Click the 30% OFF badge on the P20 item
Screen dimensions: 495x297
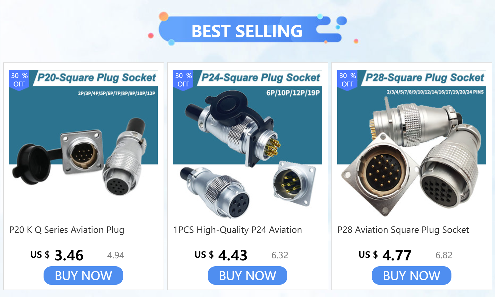click(x=19, y=80)
